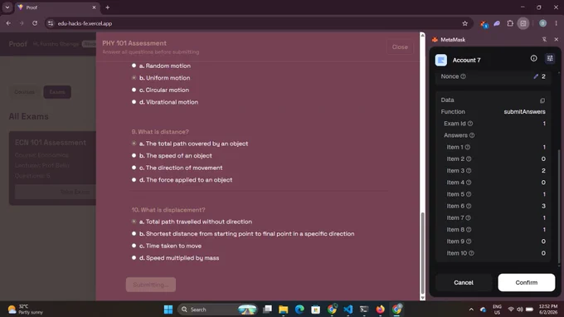The height and width of the screenshot is (317, 564).
Task: Select answer d. Vibrational motion
Action: 134,102
